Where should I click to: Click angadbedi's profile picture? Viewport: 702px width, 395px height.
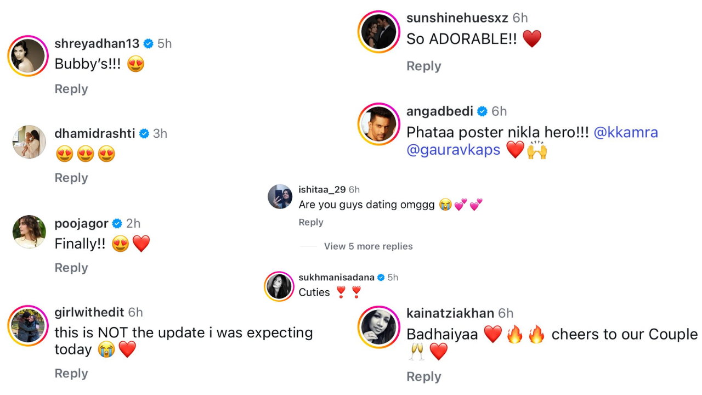click(379, 124)
